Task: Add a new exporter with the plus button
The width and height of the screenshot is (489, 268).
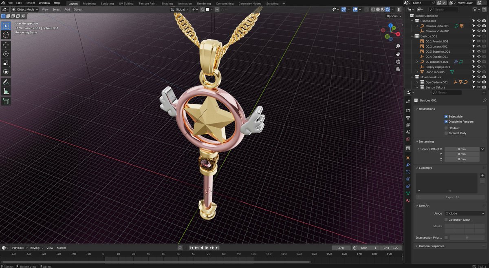Action: coord(482,175)
